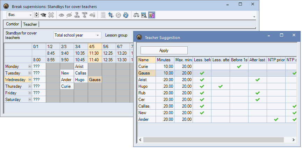Expand the Monday row
Viewport: 302px width, 149px height.
[30, 66]
